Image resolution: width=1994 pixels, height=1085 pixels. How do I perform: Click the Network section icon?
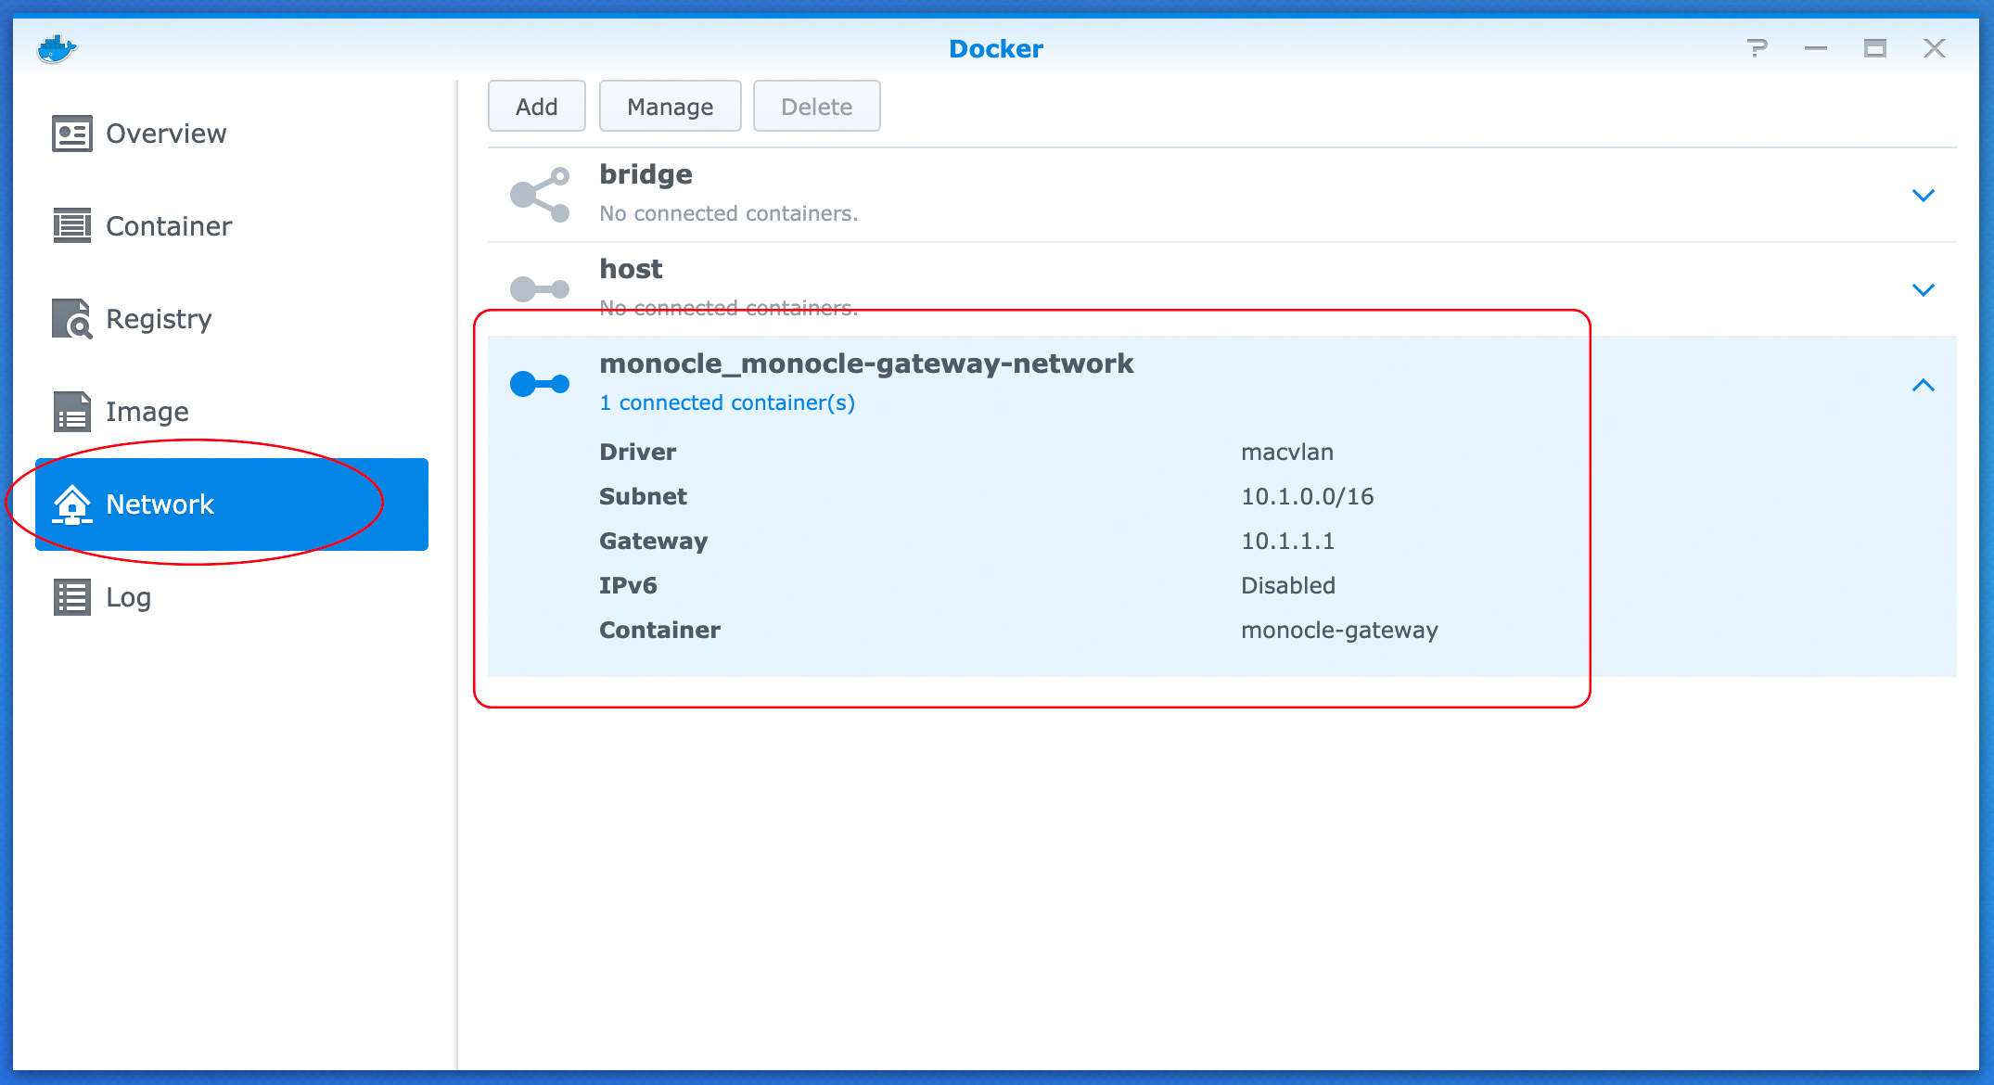coord(67,504)
